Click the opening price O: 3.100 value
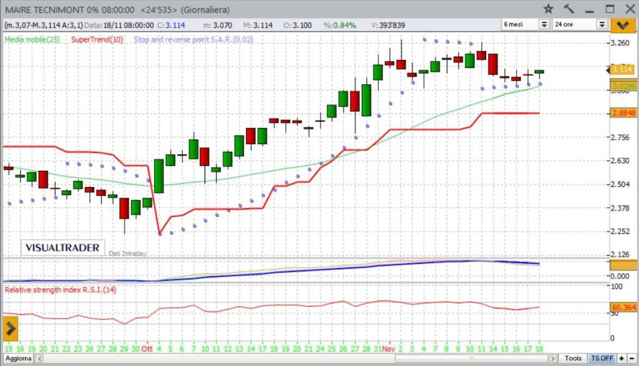Screen dimensions: 639x366 click(x=298, y=25)
